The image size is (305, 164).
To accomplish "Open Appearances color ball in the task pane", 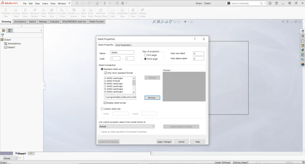I will click(303, 50).
